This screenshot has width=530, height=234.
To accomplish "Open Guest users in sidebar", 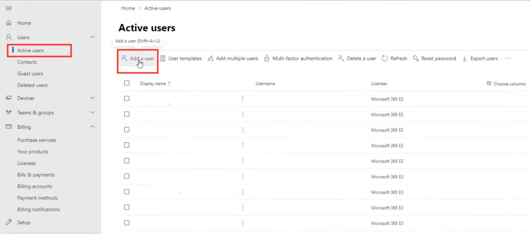I will coord(30,74).
